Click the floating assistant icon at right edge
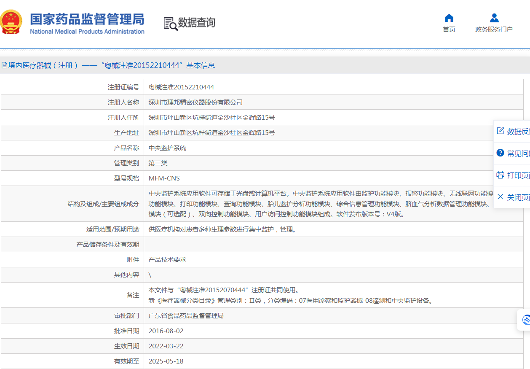 click(x=526, y=320)
